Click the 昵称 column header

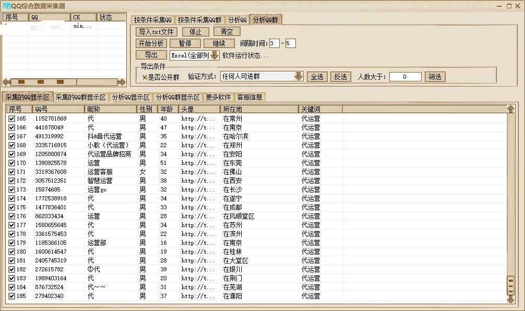tap(111, 109)
